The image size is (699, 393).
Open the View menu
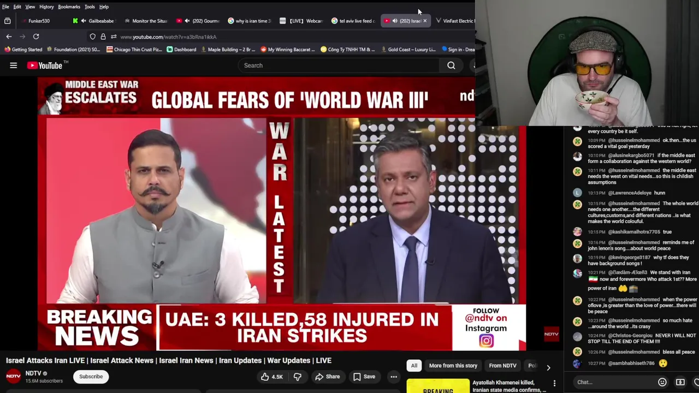(x=30, y=7)
